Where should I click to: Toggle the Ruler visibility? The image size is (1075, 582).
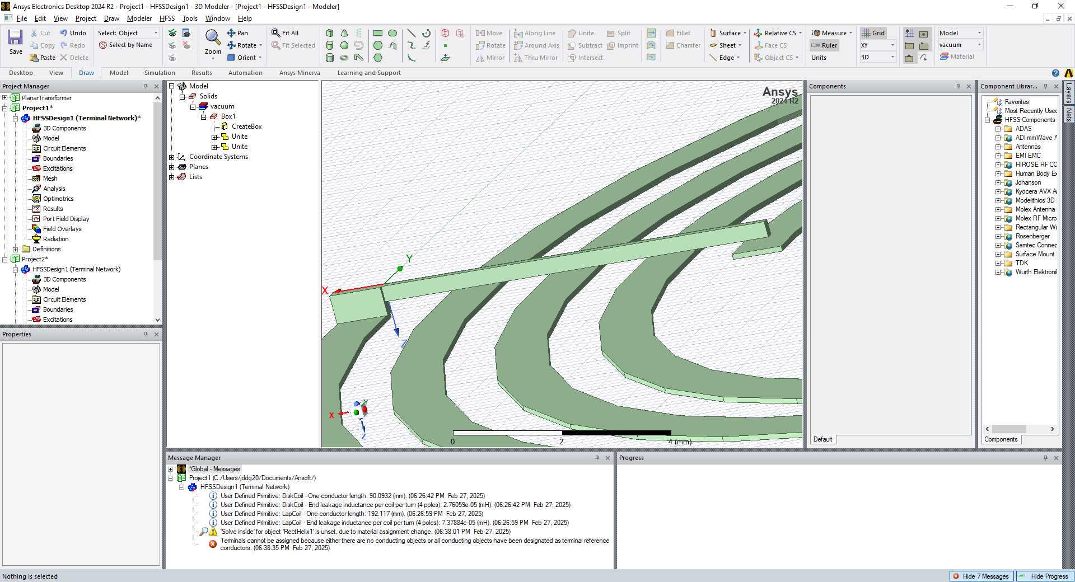[x=824, y=45]
